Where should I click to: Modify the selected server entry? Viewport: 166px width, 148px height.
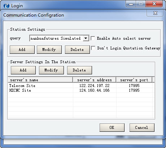coord(51,70)
